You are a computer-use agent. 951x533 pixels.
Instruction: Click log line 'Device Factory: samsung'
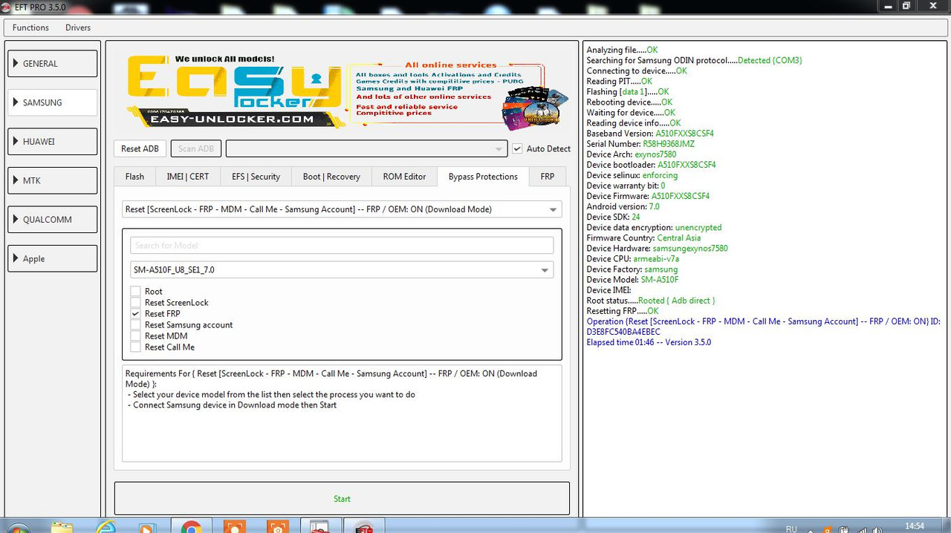(x=632, y=269)
